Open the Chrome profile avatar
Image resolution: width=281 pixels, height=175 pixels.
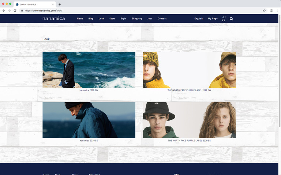(x=271, y=11)
